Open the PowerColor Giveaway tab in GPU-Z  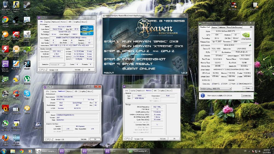click(234, 27)
